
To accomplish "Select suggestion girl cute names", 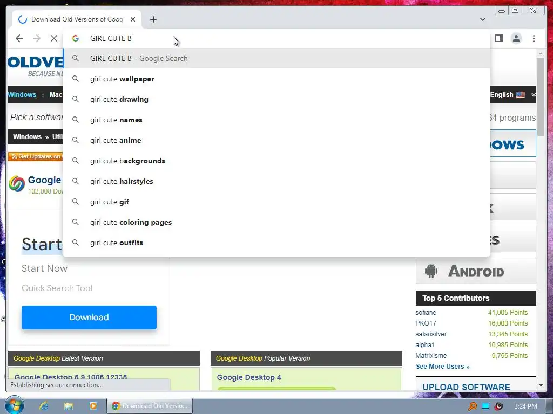I will (x=276, y=120).
